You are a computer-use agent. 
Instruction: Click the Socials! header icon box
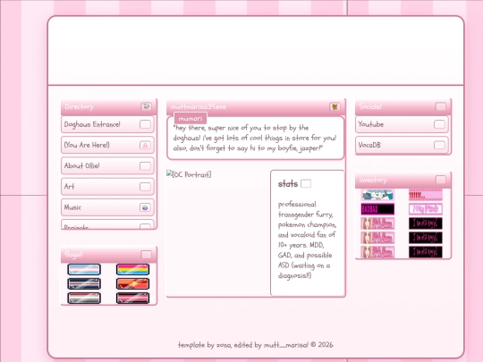coord(441,106)
